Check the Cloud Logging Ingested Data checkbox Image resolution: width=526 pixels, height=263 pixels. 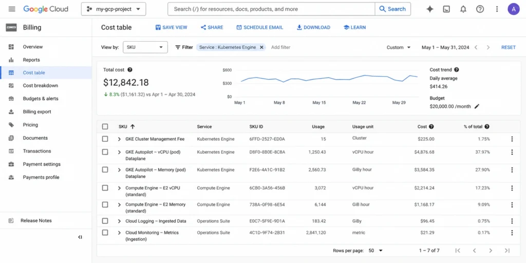105,221
